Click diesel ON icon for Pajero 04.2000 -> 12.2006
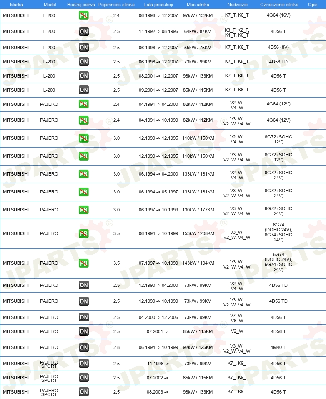The image size is (326, 399). pos(83,317)
